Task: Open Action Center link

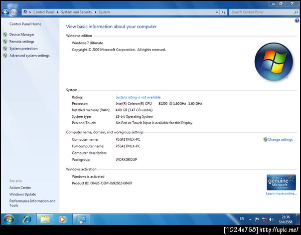Action: (x=20, y=188)
